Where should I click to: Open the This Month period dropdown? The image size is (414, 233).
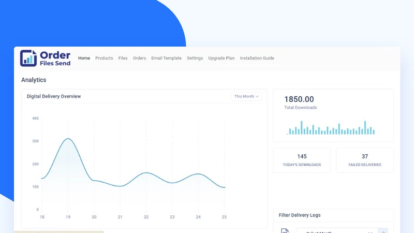pos(247,96)
